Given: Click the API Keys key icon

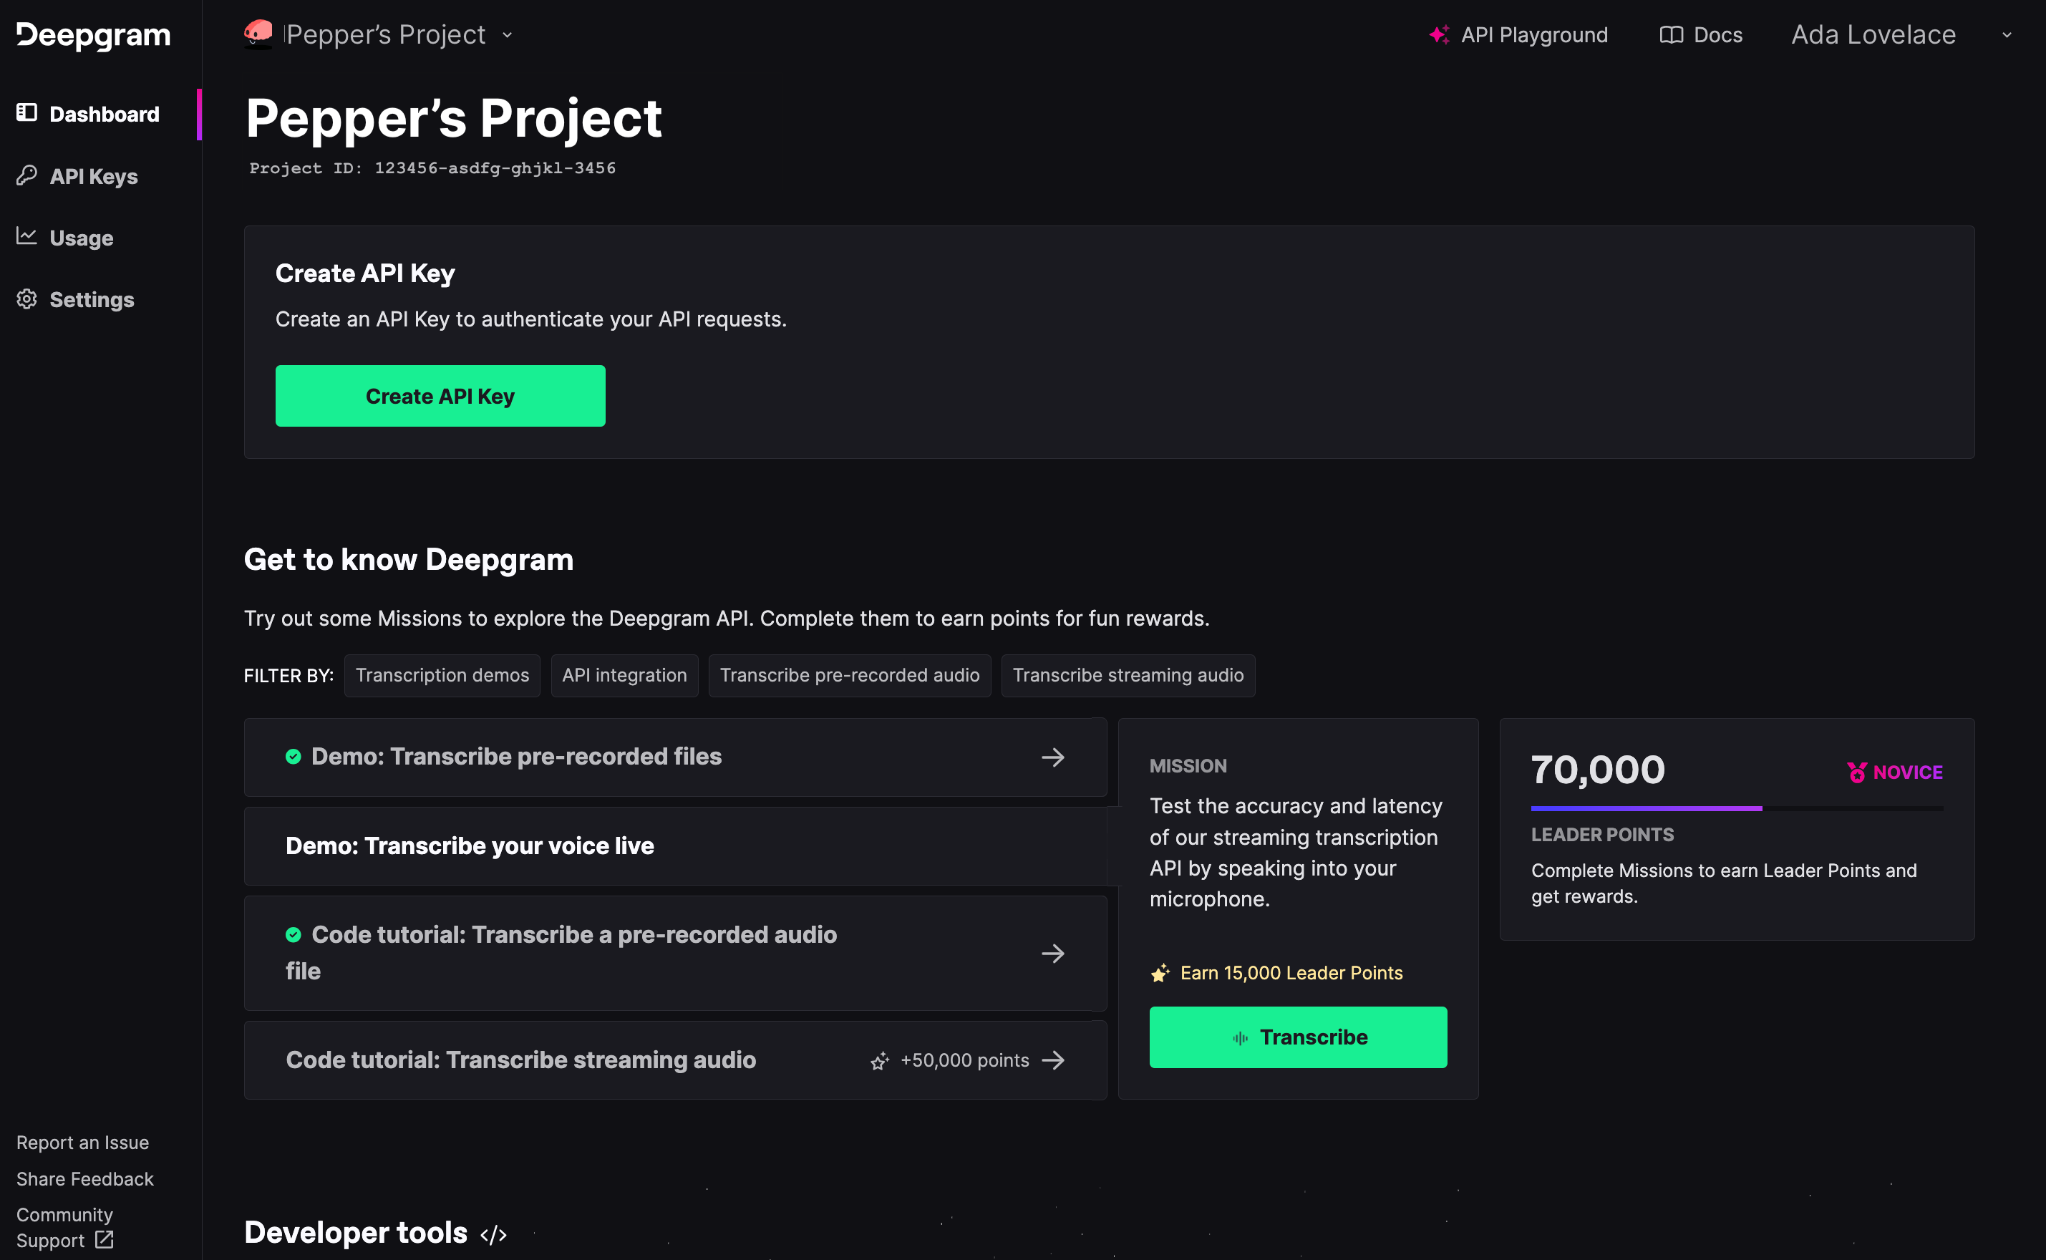Looking at the screenshot, I should pyautogui.click(x=27, y=176).
